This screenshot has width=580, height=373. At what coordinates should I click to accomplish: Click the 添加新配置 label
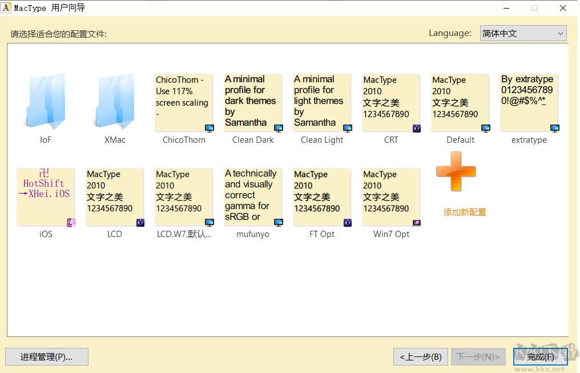465,212
